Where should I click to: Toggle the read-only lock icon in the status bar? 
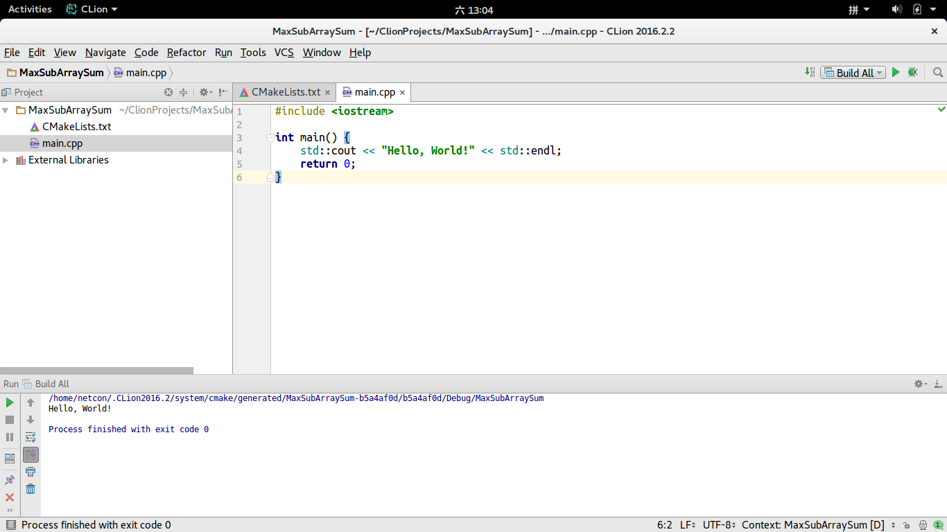coord(907,525)
